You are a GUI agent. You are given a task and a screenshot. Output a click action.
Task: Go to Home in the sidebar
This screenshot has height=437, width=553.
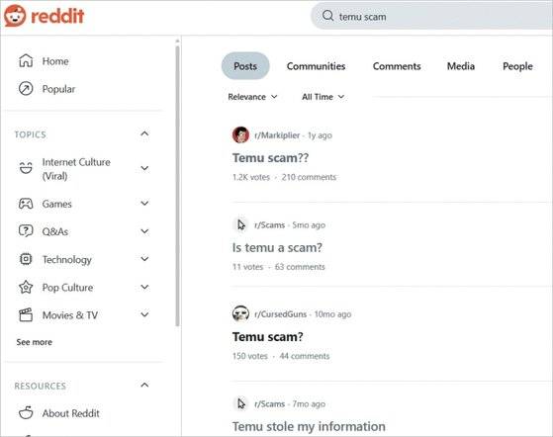[x=55, y=61]
